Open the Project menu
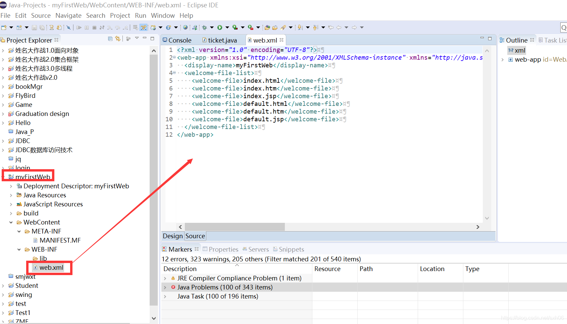 click(120, 15)
